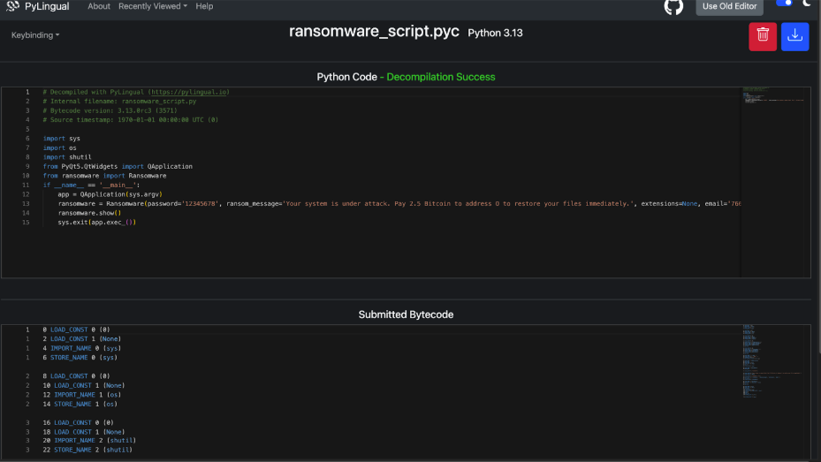Screen dimensions: 821x462
Task: Click 'STORE_NAME 2 (shutil)' bytecode line
Action: (x=87, y=450)
